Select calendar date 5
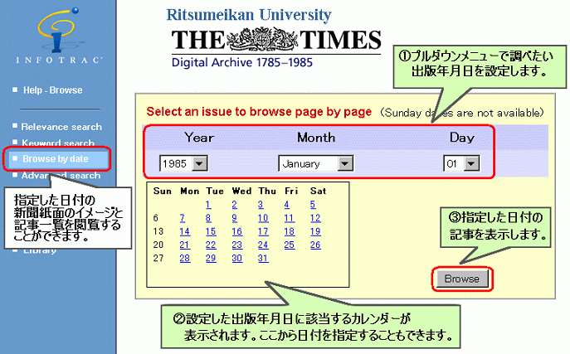The width and height of the screenshot is (570, 354). pos(313,205)
